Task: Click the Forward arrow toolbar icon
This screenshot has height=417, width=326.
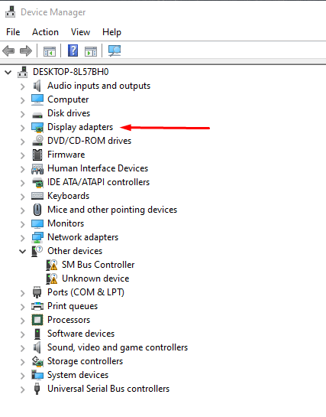Action: pos(26,50)
